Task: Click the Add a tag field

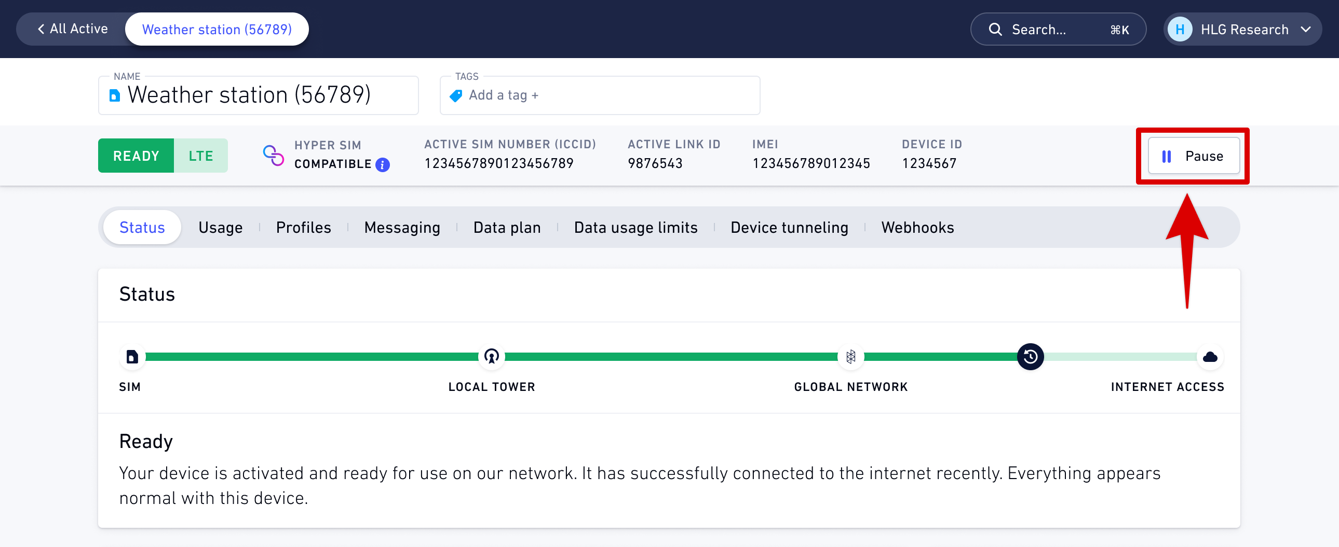Action: pyautogui.click(x=600, y=95)
